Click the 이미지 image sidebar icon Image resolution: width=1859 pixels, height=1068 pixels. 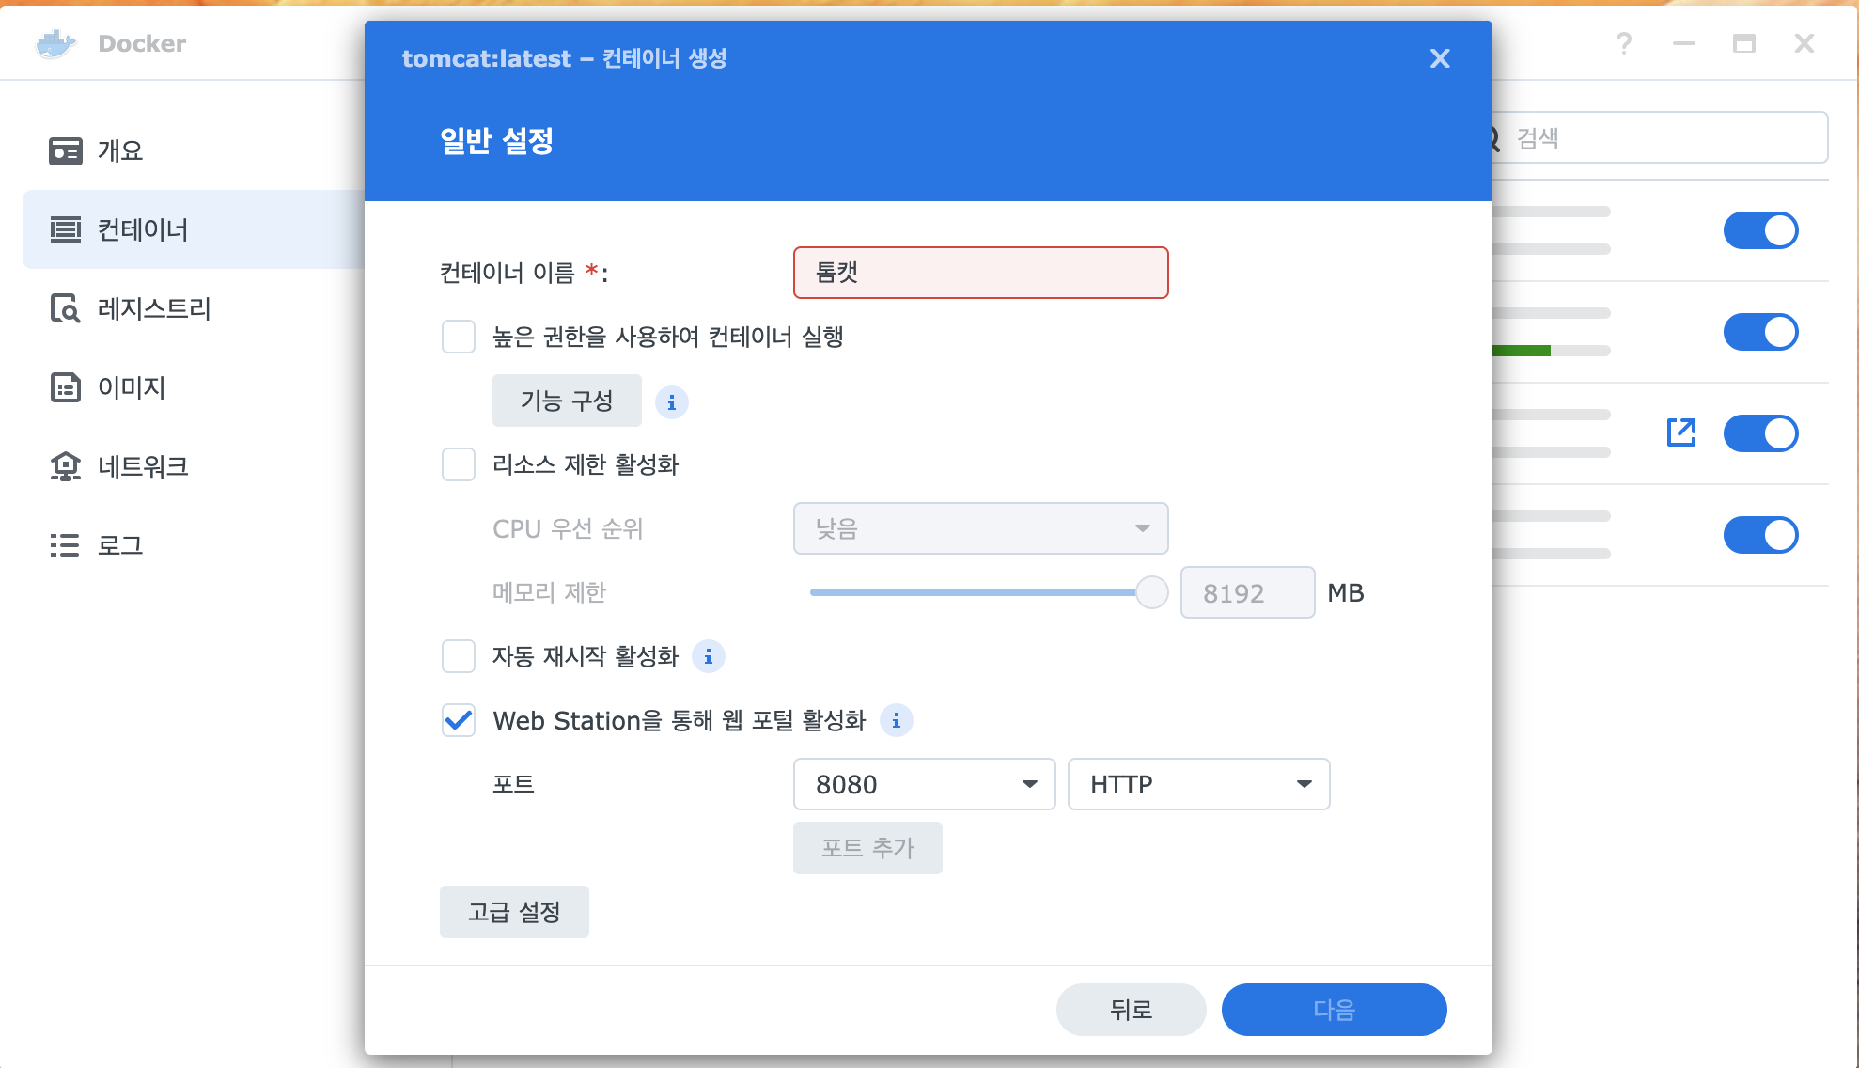tap(65, 387)
